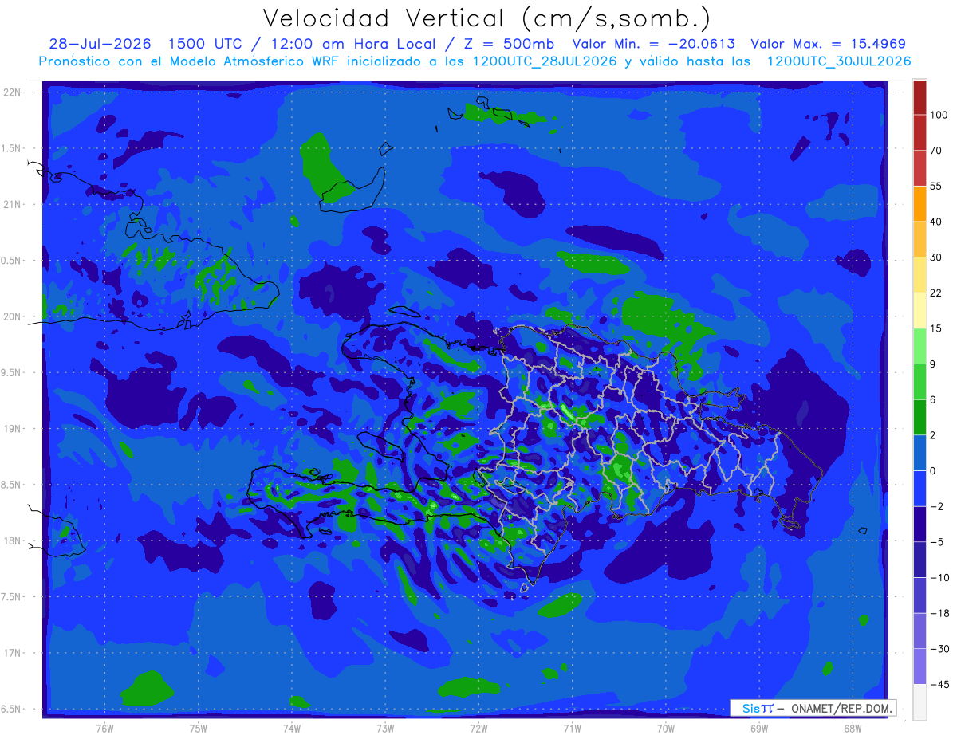The image size is (957, 739).
Task: Click the "-18" colorbar value
Action: (x=939, y=613)
